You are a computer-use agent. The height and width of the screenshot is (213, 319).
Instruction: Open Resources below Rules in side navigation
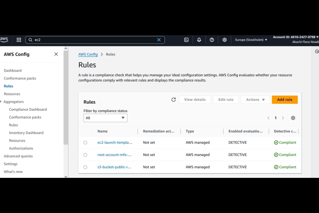coord(12,94)
